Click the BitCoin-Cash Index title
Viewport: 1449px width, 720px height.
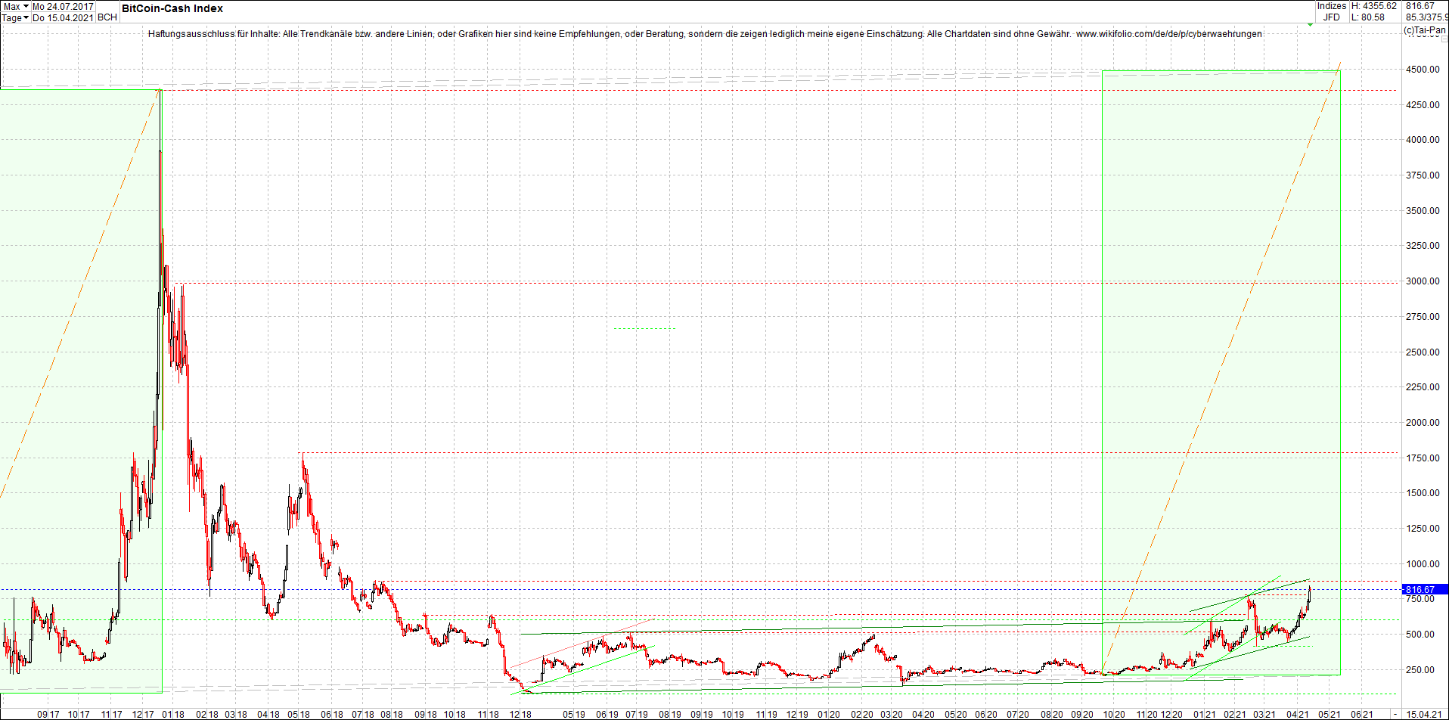[x=172, y=9]
